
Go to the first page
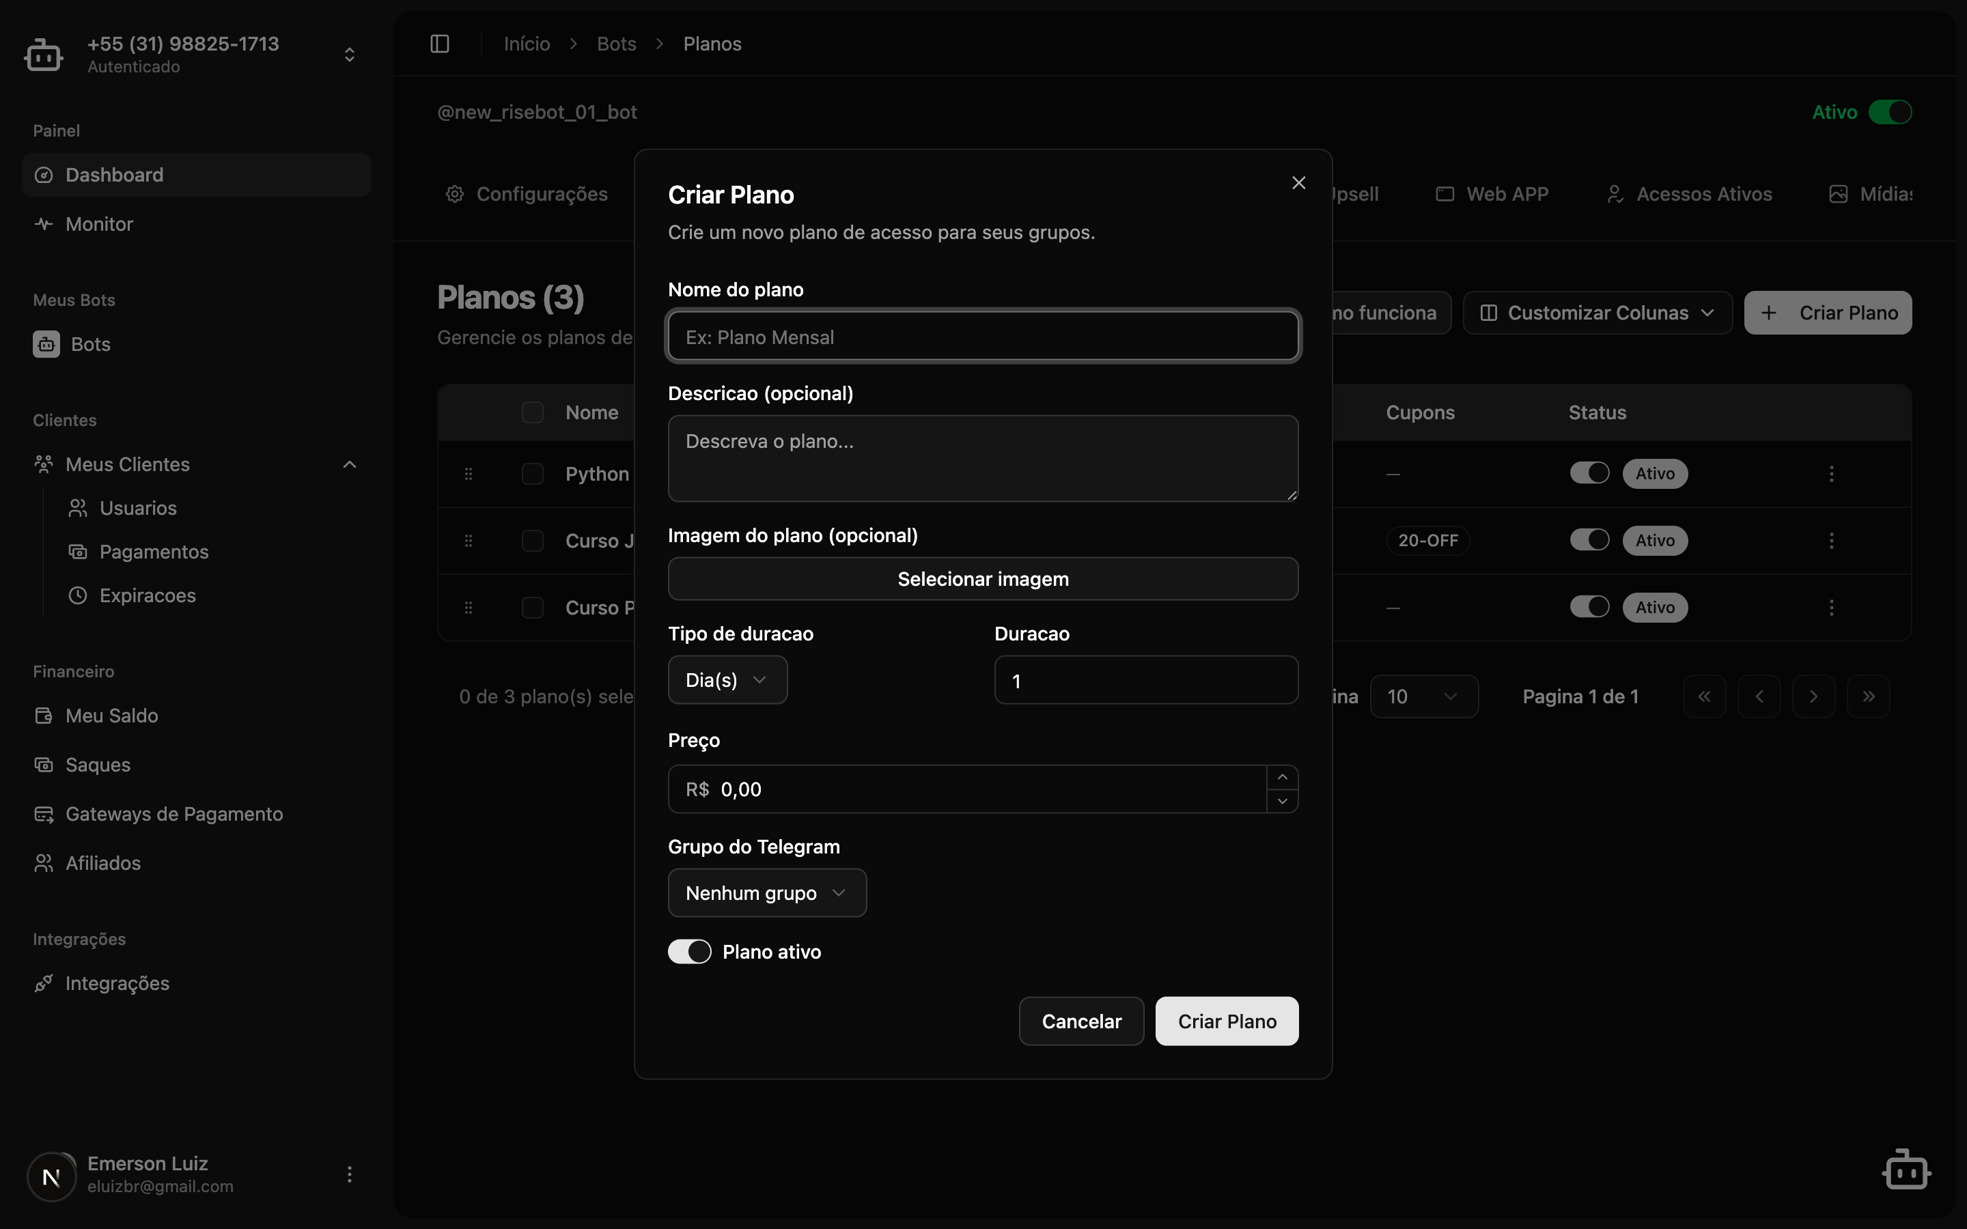tap(1705, 696)
